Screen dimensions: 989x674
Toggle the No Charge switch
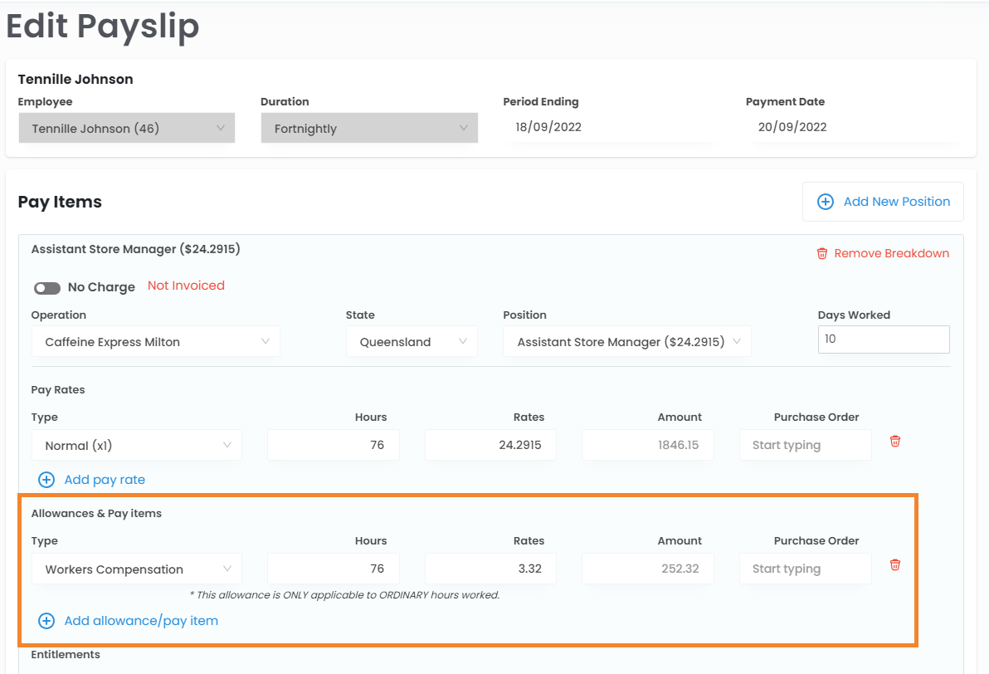point(47,288)
